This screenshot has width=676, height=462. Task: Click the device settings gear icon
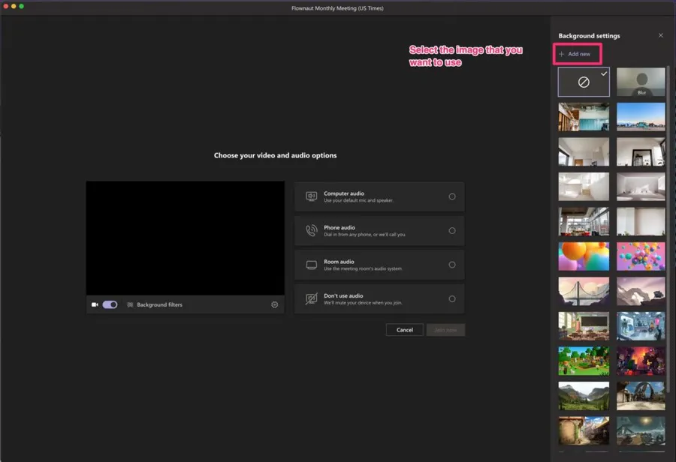(275, 304)
